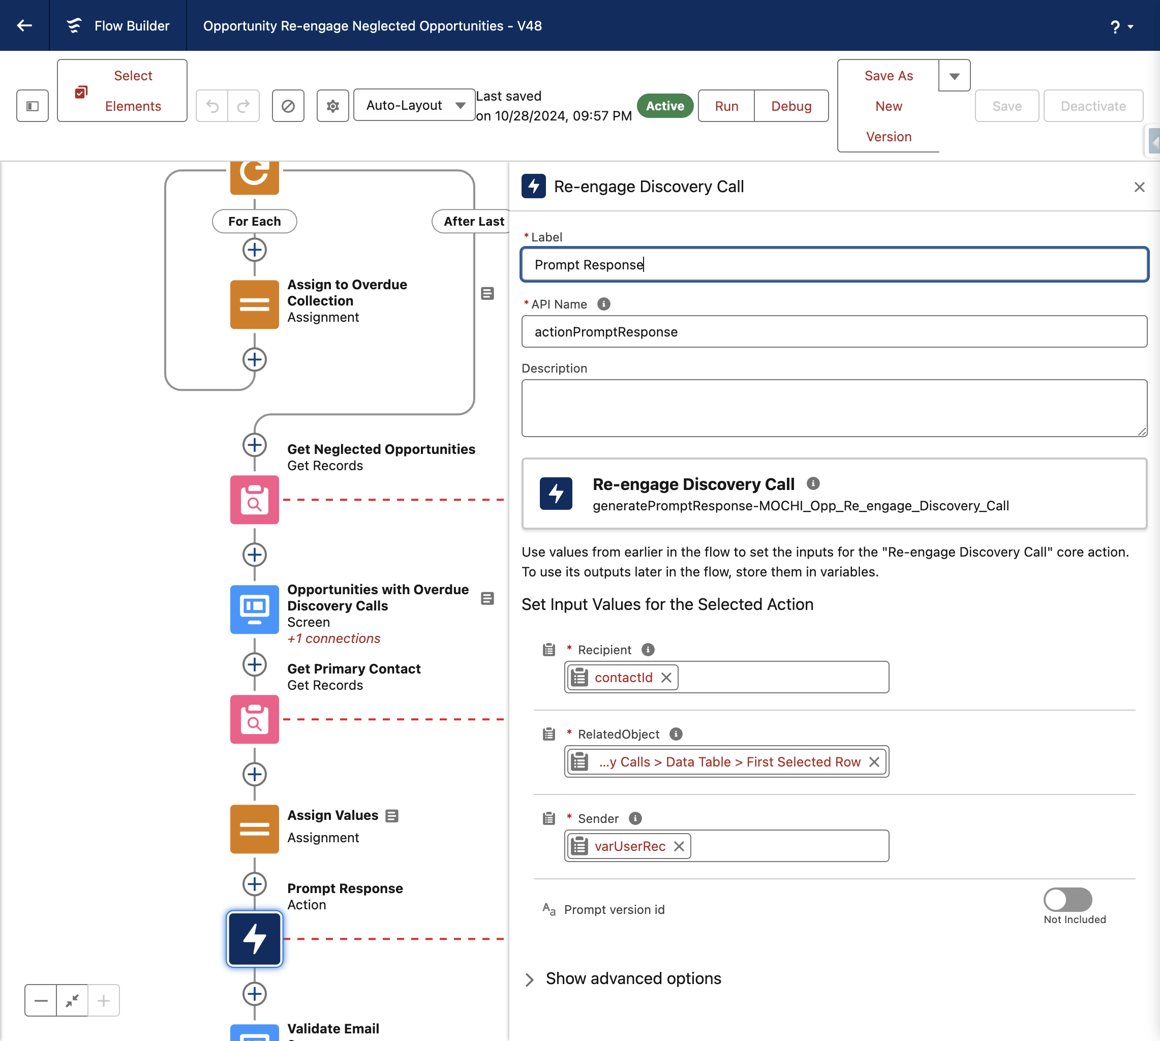Open the help menu in header
1160x1041 pixels.
1121,26
